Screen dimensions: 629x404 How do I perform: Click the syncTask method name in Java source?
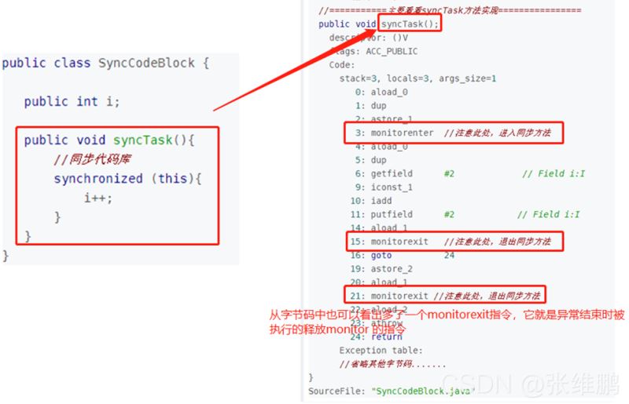tap(142, 140)
